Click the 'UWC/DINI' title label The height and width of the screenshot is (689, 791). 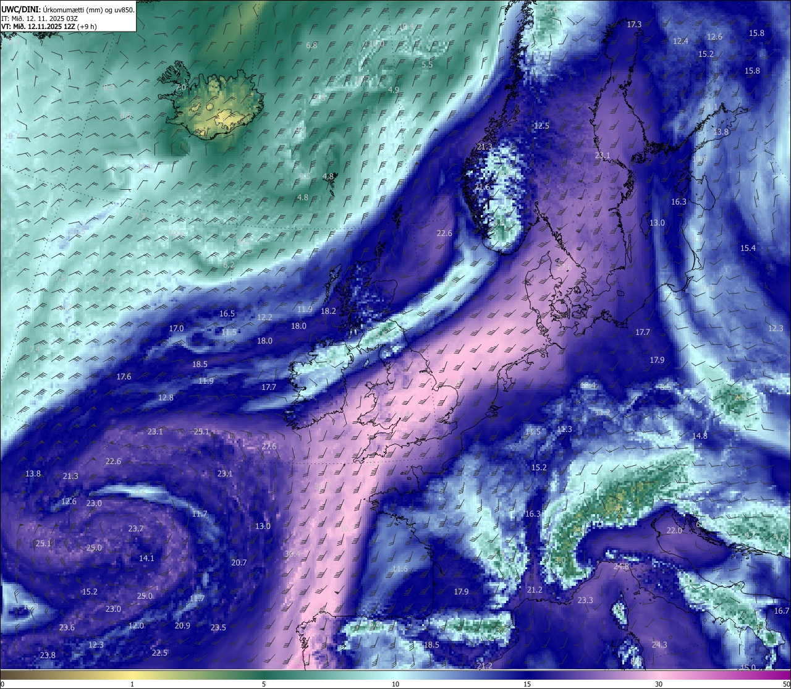tap(22, 9)
